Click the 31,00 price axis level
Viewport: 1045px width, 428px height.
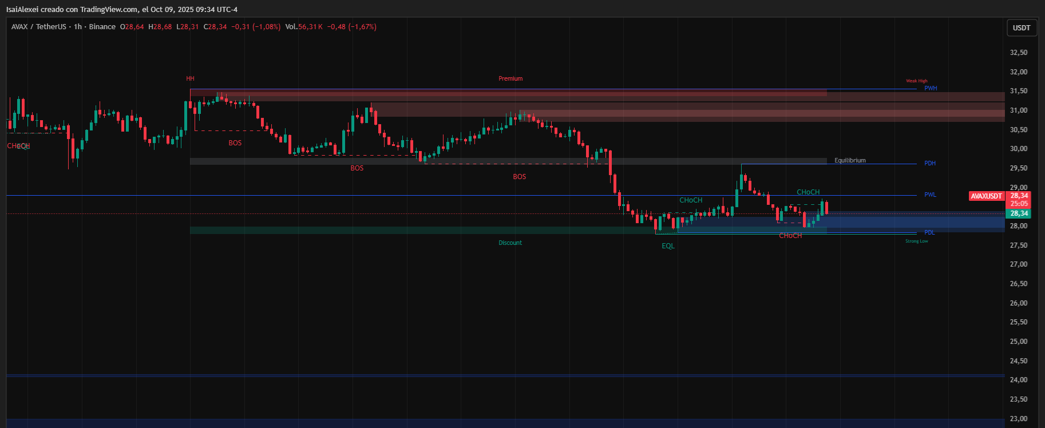tap(1019, 110)
